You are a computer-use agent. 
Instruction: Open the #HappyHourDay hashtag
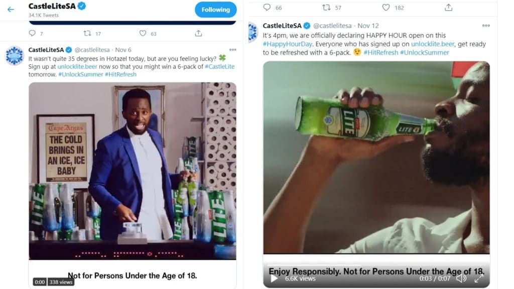[286, 44]
